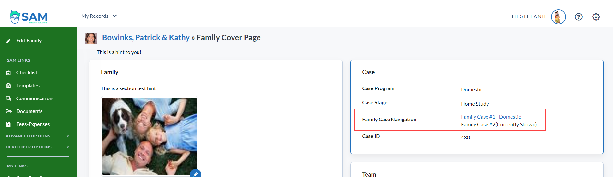Click the Documents folder icon
The width and height of the screenshot is (613, 177).
tap(9, 111)
